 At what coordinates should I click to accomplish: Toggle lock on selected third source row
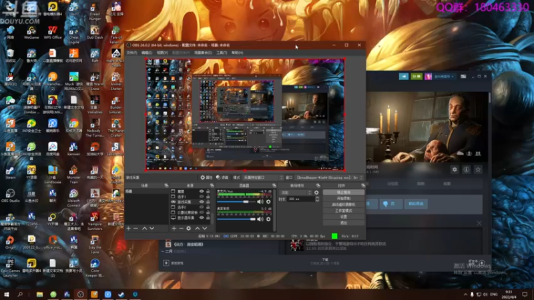(208, 202)
